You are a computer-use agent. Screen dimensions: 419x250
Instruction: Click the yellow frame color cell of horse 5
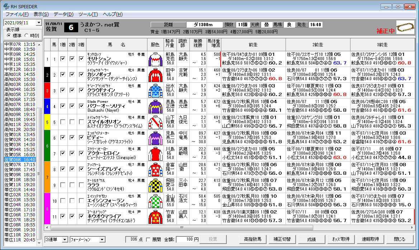pos(47,122)
